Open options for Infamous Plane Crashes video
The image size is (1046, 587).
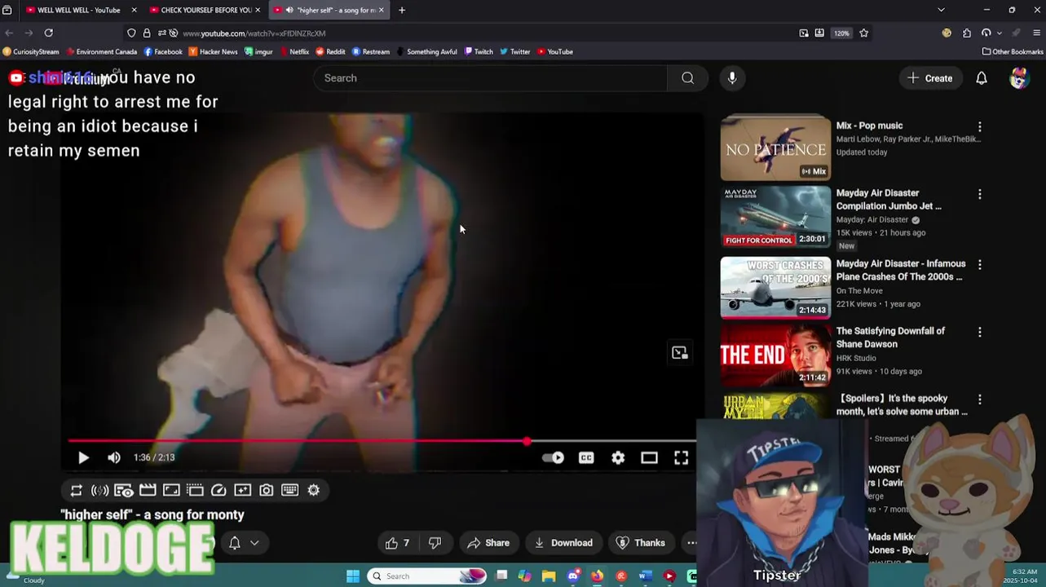coord(980,265)
